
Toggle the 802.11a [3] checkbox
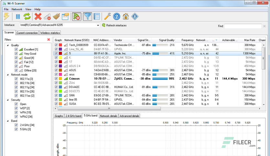[x=16, y=79]
